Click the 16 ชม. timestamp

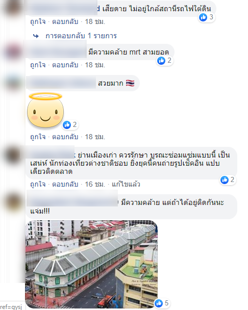tap(95, 184)
